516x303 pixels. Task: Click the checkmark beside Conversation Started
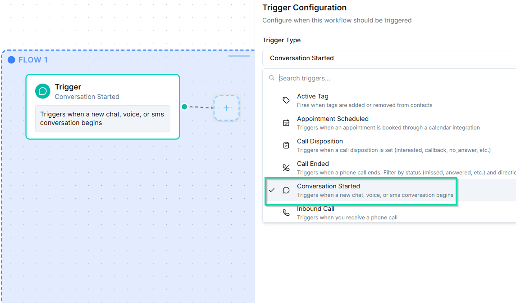pyautogui.click(x=272, y=190)
